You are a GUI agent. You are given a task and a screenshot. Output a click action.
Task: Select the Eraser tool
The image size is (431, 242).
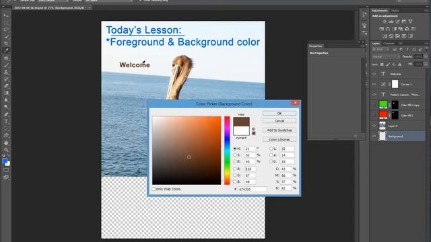click(6, 86)
